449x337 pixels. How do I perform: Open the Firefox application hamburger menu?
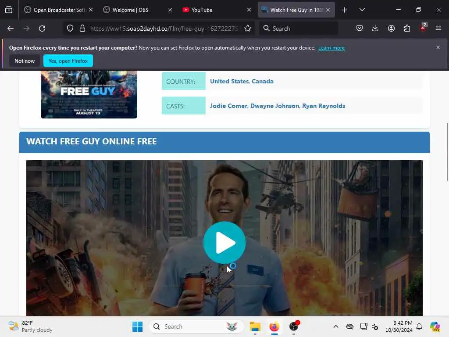(438, 28)
